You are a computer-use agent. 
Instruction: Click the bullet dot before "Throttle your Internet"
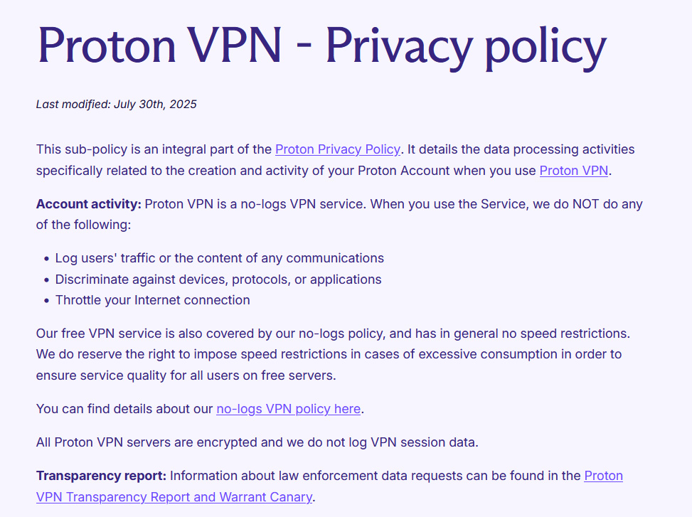tap(47, 301)
